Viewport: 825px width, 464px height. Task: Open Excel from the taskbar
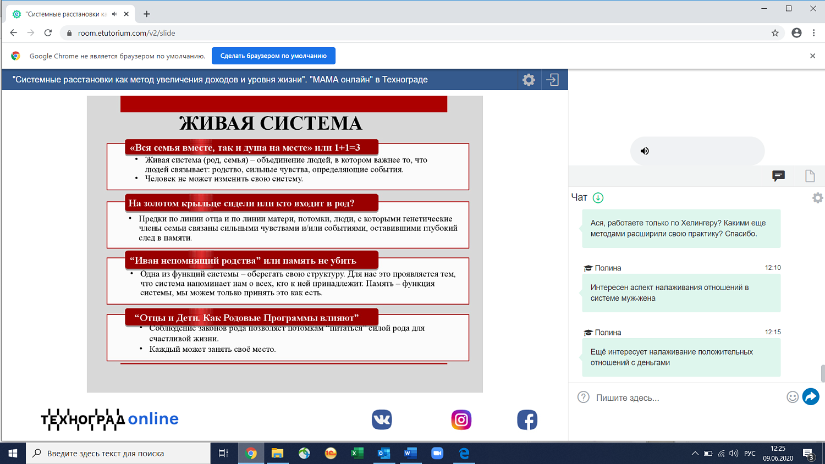[x=358, y=454]
